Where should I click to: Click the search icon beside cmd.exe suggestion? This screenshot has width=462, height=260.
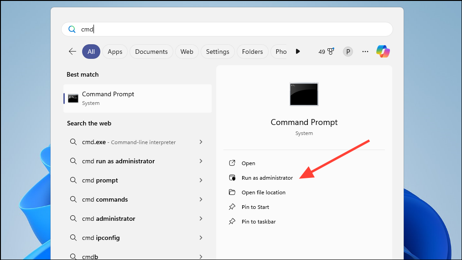click(73, 142)
